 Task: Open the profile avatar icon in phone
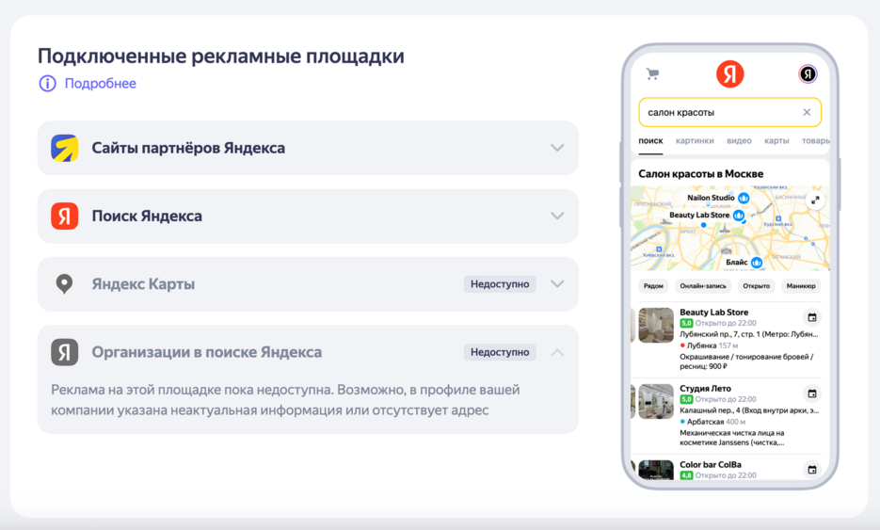point(808,74)
